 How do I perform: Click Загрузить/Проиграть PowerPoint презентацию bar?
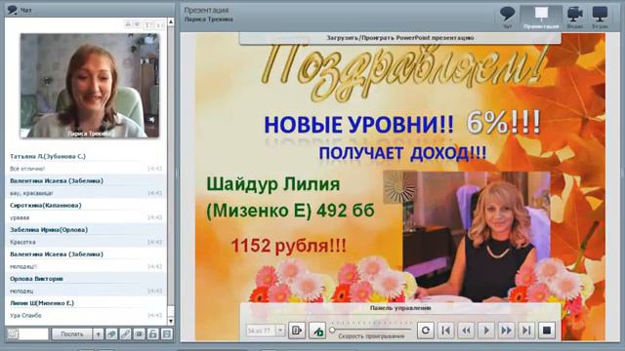pos(400,38)
